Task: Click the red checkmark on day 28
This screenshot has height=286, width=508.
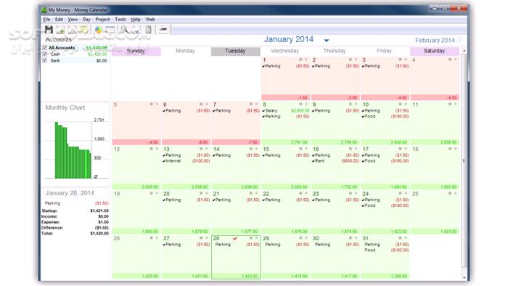Action: (x=235, y=238)
